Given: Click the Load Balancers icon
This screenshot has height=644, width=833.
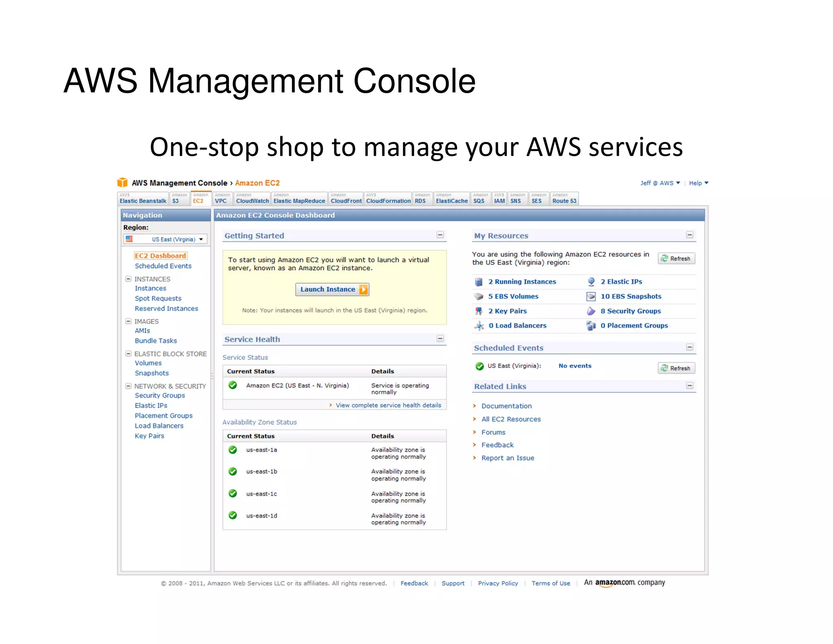Looking at the screenshot, I should coord(479,326).
